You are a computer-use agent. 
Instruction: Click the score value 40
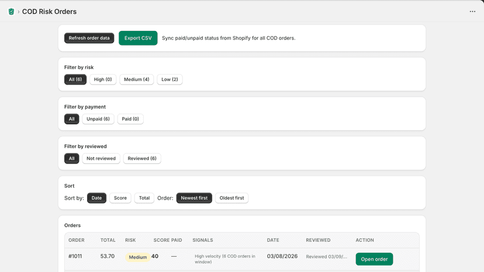[x=155, y=256]
